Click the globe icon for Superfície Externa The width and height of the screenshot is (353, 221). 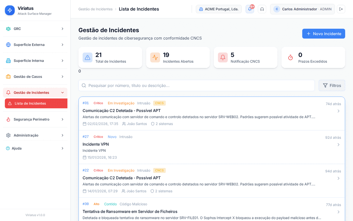point(8,44)
